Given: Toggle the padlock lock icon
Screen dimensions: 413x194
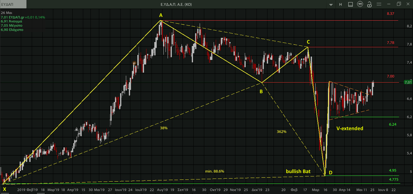Looking at the screenshot, I should point(369,4).
